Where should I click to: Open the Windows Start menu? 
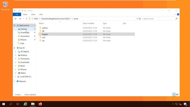[x=4, y=104]
